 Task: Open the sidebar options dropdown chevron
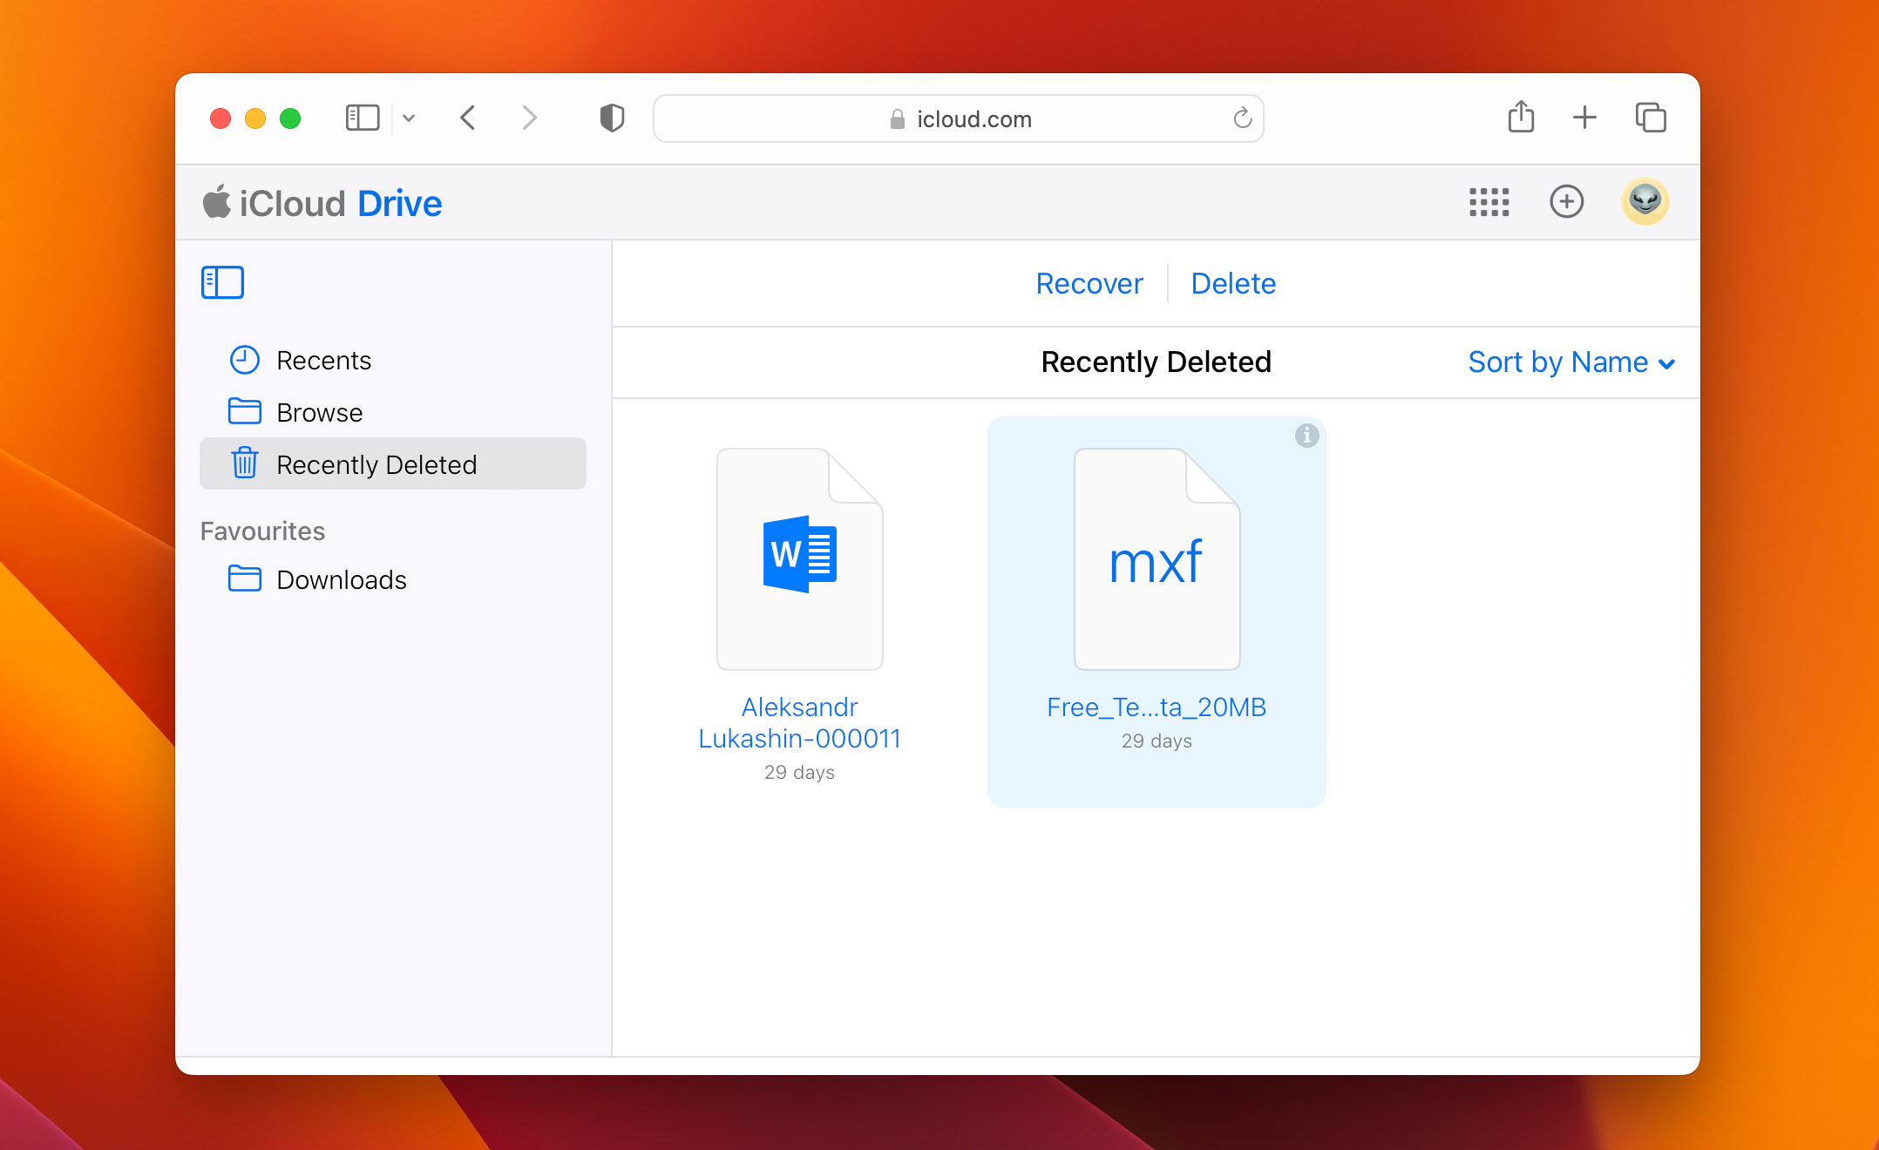click(409, 118)
